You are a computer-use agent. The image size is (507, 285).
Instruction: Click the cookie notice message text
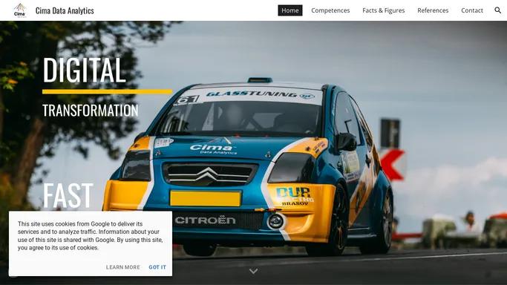point(91,236)
